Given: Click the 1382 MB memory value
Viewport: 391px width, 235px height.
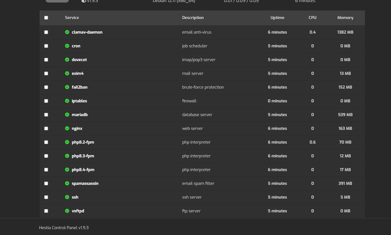Looking at the screenshot, I should coord(345,32).
